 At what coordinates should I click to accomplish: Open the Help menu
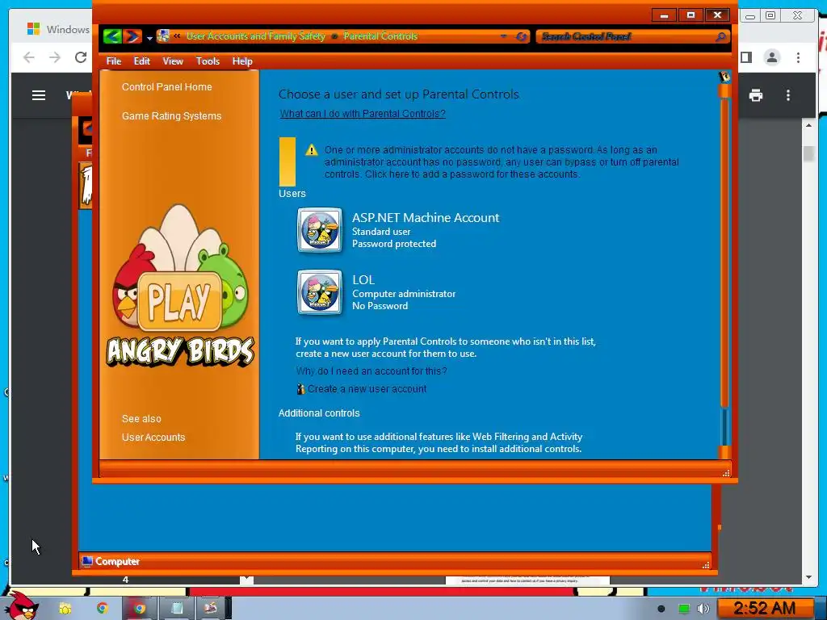(x=242, y=61)
